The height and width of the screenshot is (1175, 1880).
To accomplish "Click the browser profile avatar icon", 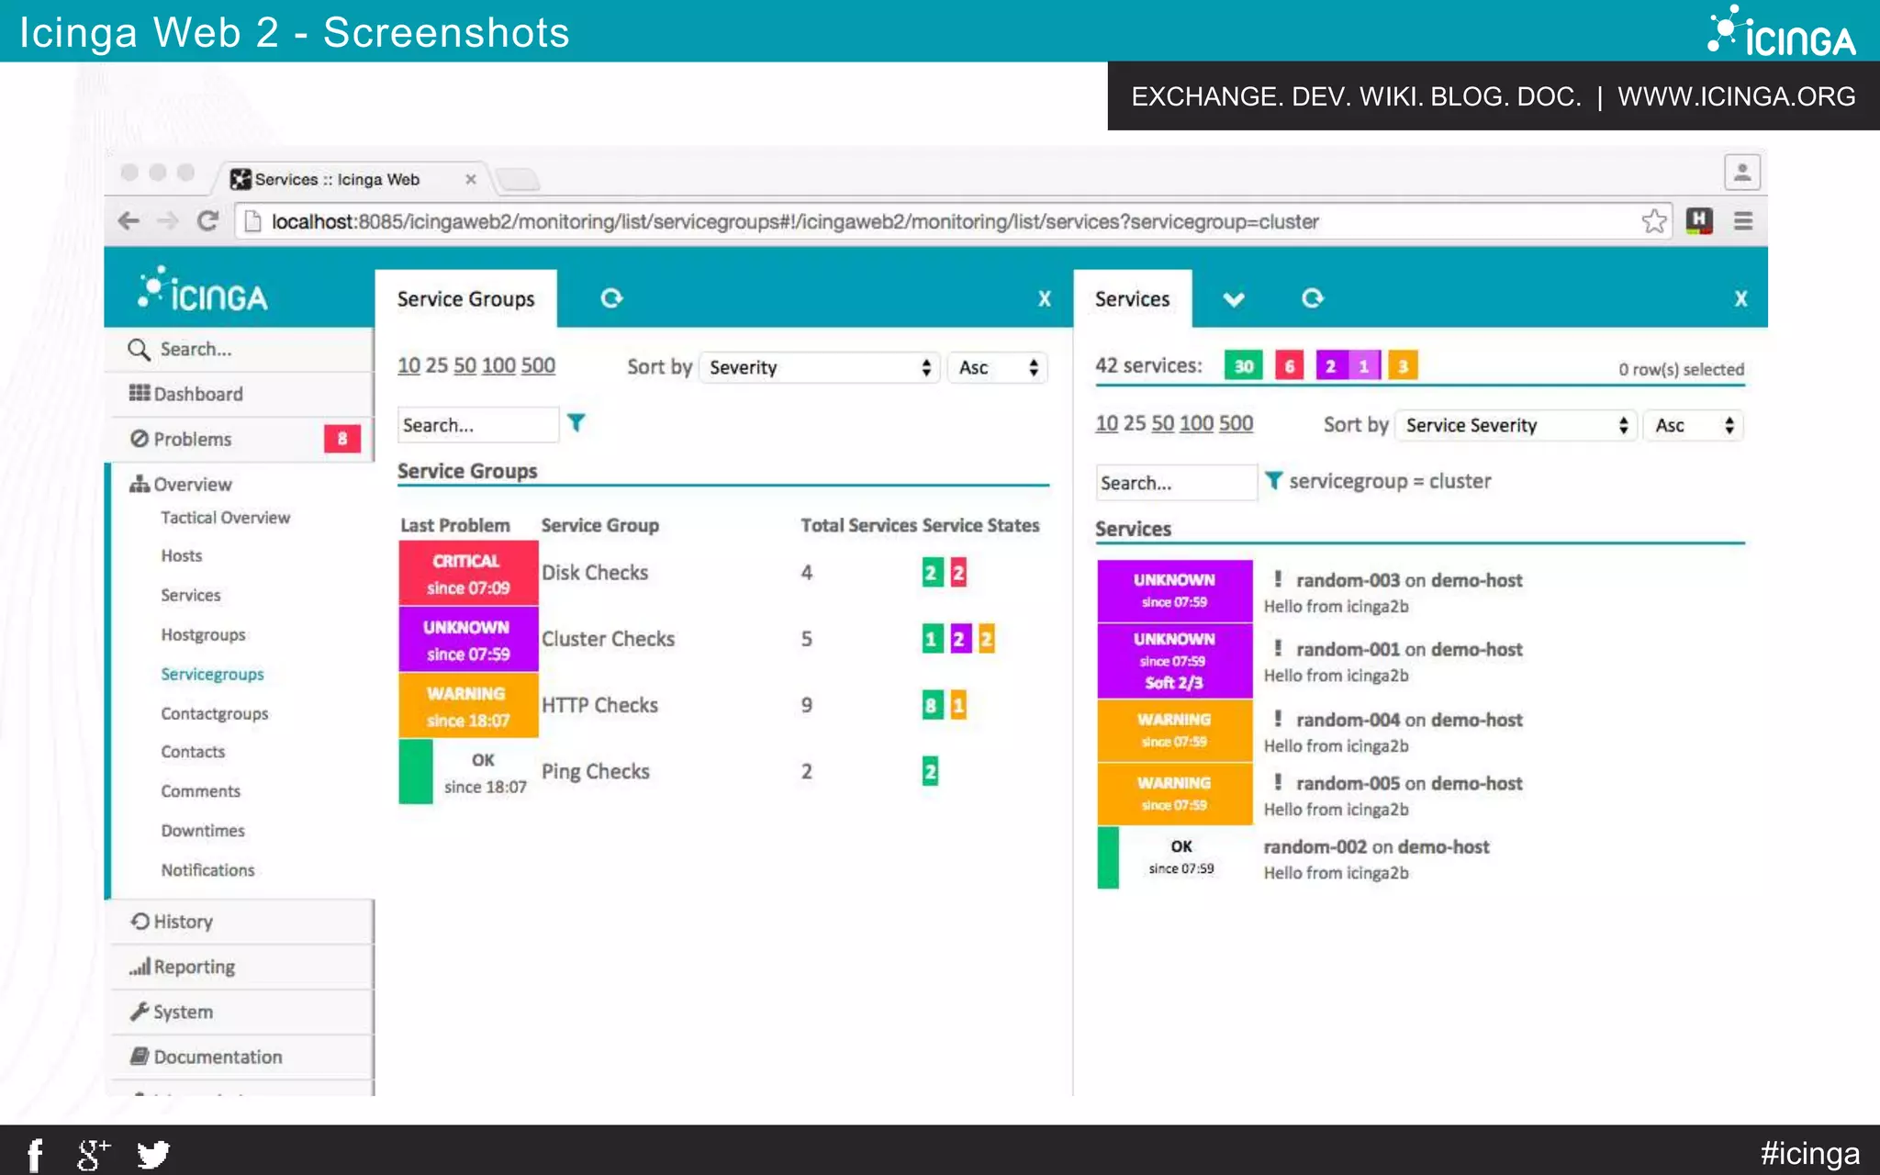I will 1742,172.
